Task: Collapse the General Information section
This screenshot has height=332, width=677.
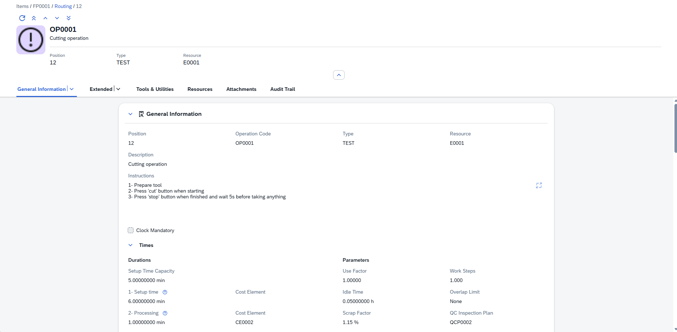Action: tap(131, 114)
